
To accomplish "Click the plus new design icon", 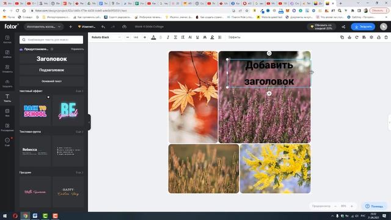I will pyautogui.click(x=71, y=27).
